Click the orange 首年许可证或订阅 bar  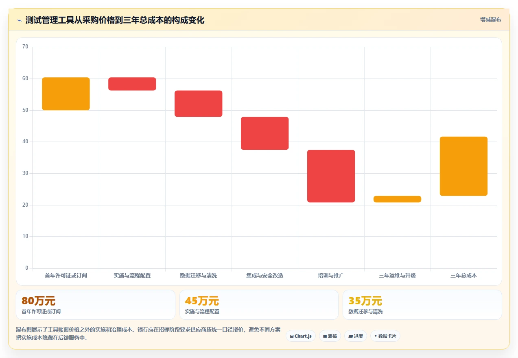66,94
